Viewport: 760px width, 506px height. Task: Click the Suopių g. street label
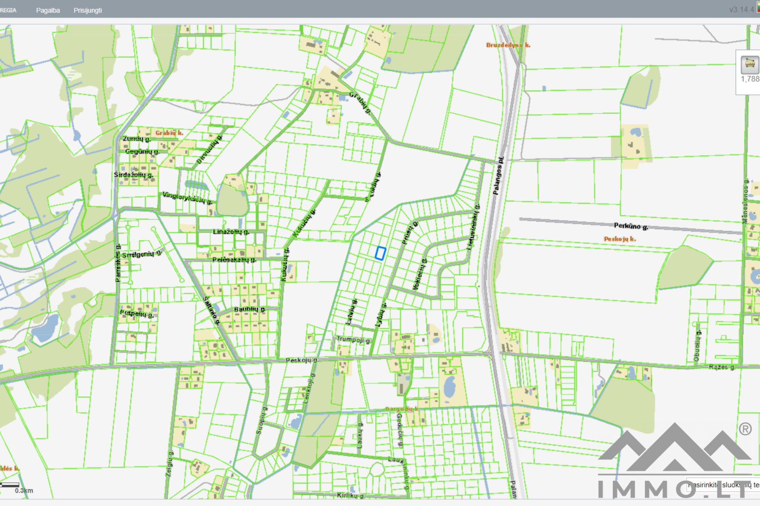click(262, 421)
